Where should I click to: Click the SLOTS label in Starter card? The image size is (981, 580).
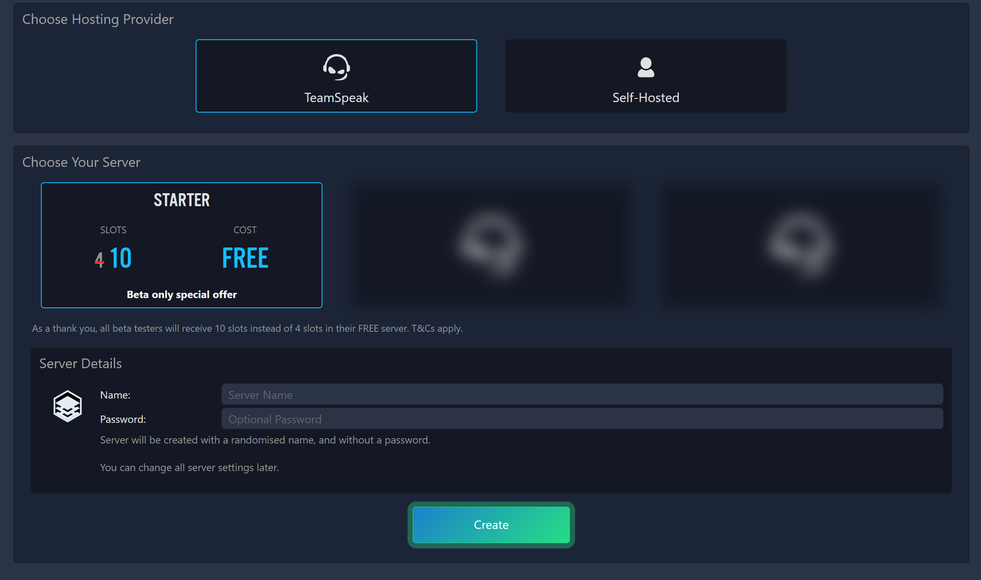click(x=113, y=230)
